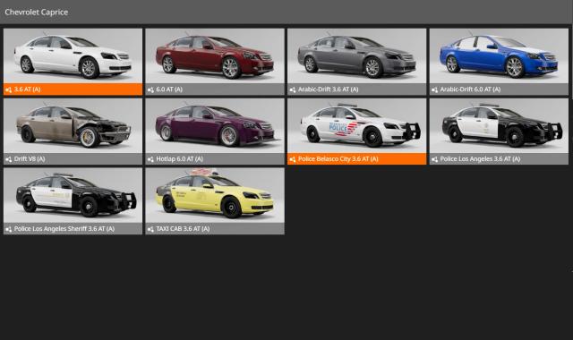This screenshot has width=573, height=340.
Task: Click config icon beside 6.0 AT (A)
Action: [150, 89]
